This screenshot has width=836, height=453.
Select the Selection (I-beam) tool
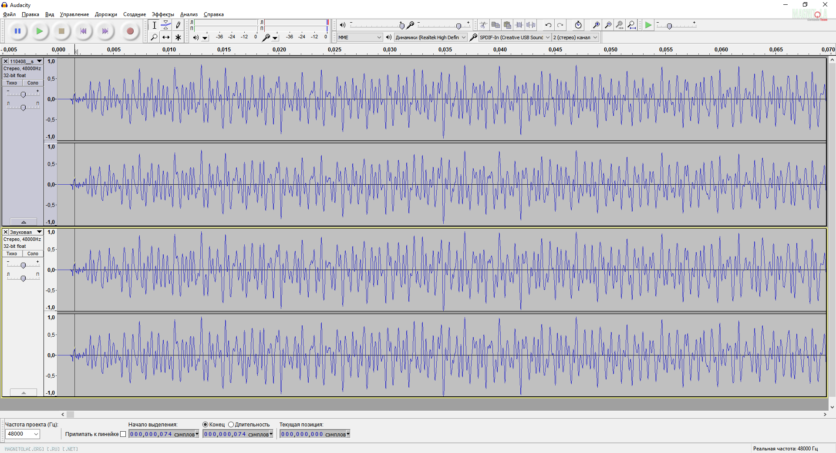click(154, 25)
